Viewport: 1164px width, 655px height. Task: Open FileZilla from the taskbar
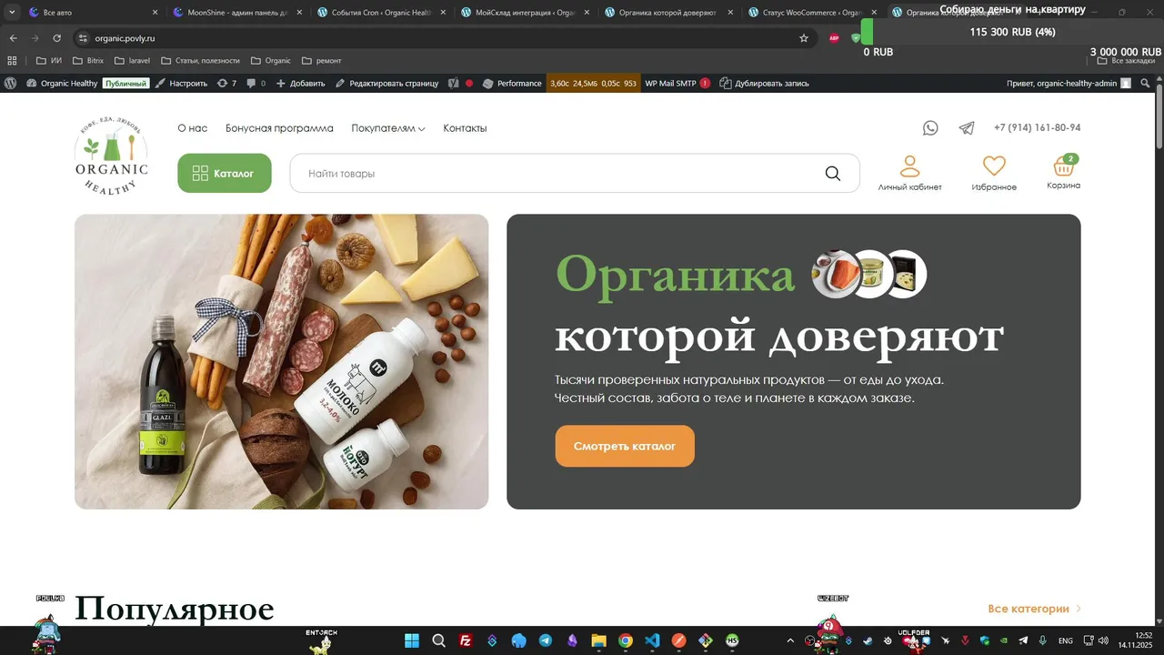click(x=466, y=640)
